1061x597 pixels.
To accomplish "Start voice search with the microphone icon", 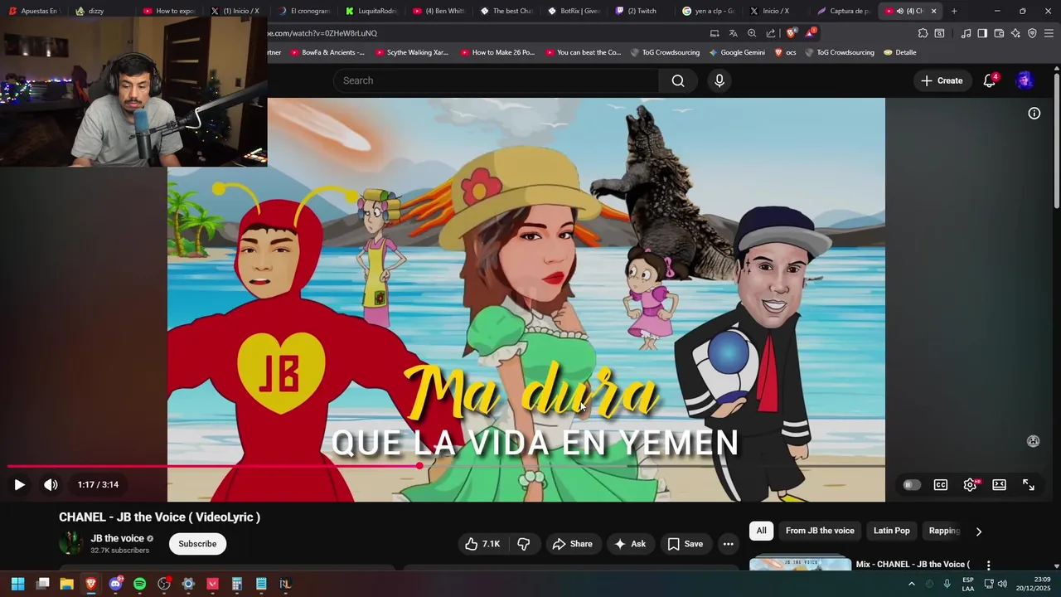I will [x=719, y=80].
